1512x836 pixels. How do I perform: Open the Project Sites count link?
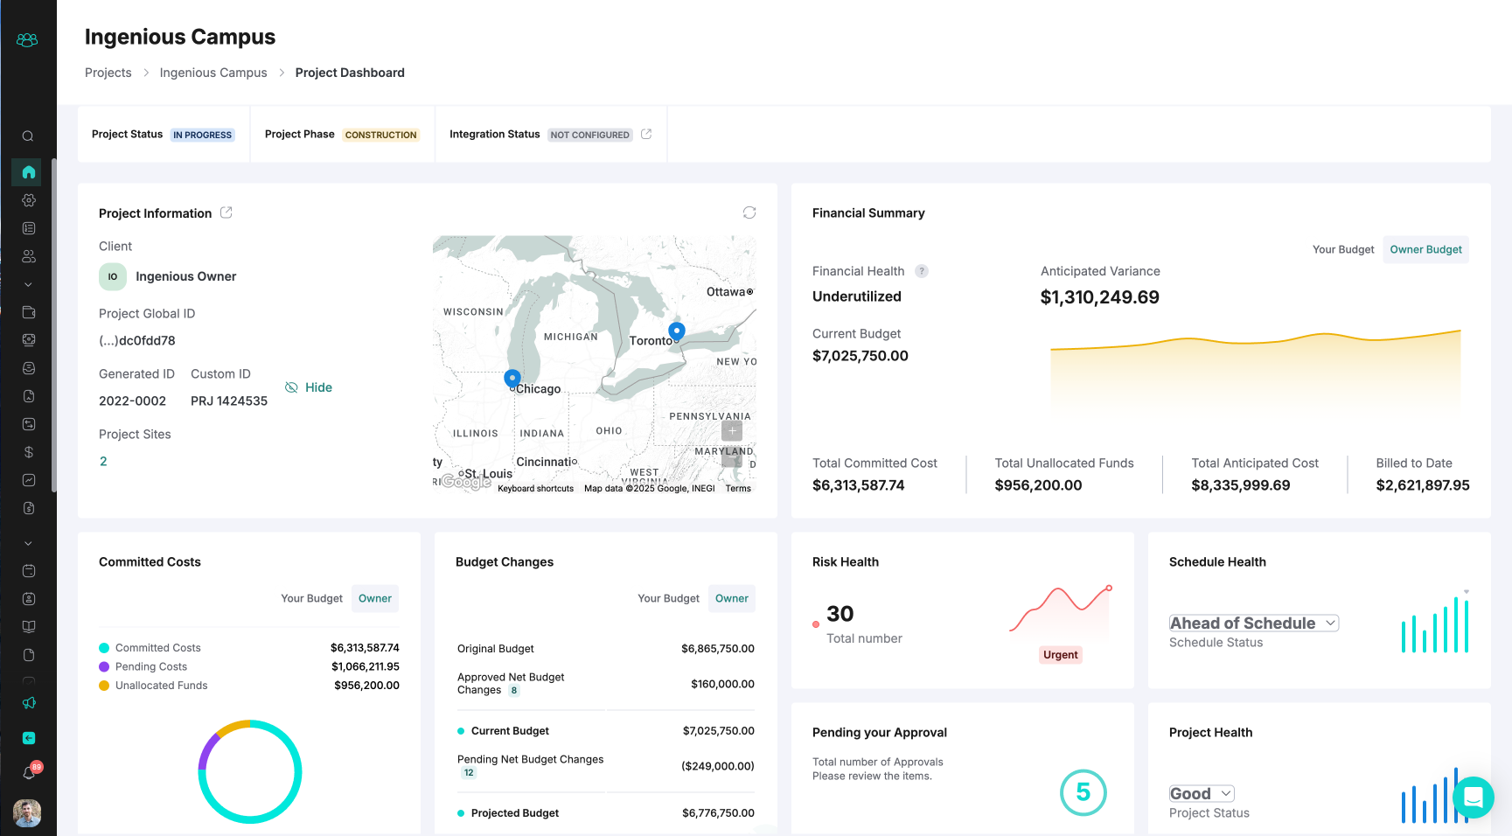(103, 461)
